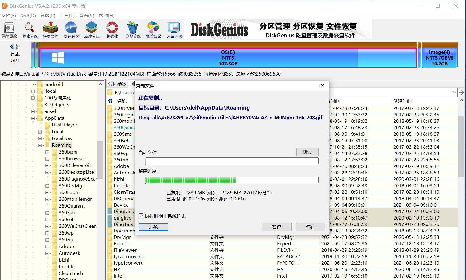Expand the LocalLow tree node

(40, 138)
